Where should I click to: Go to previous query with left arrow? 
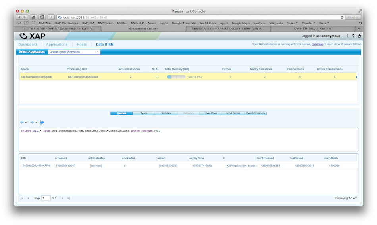(22, 123)
